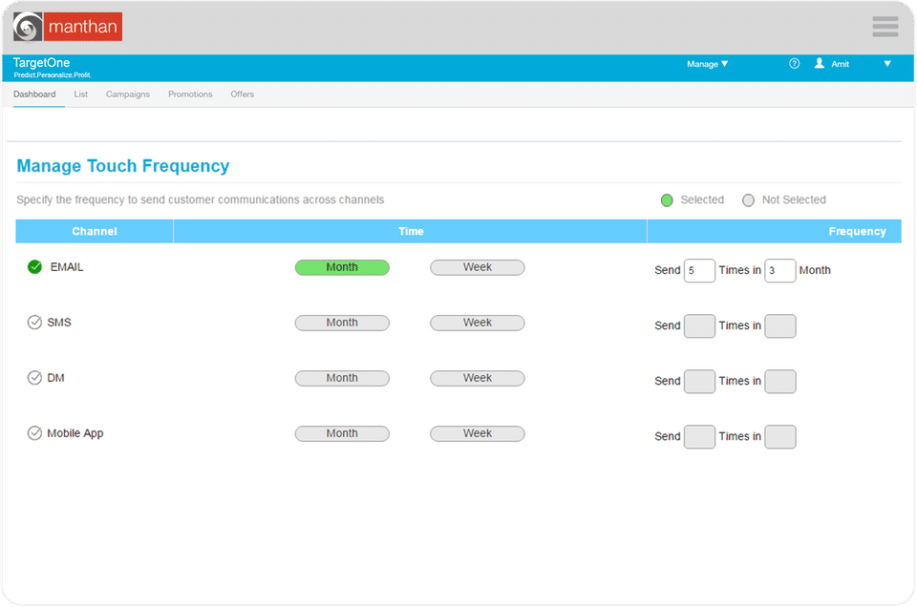
Task: Click the user profile icon
Action: [x=820, y=63]
